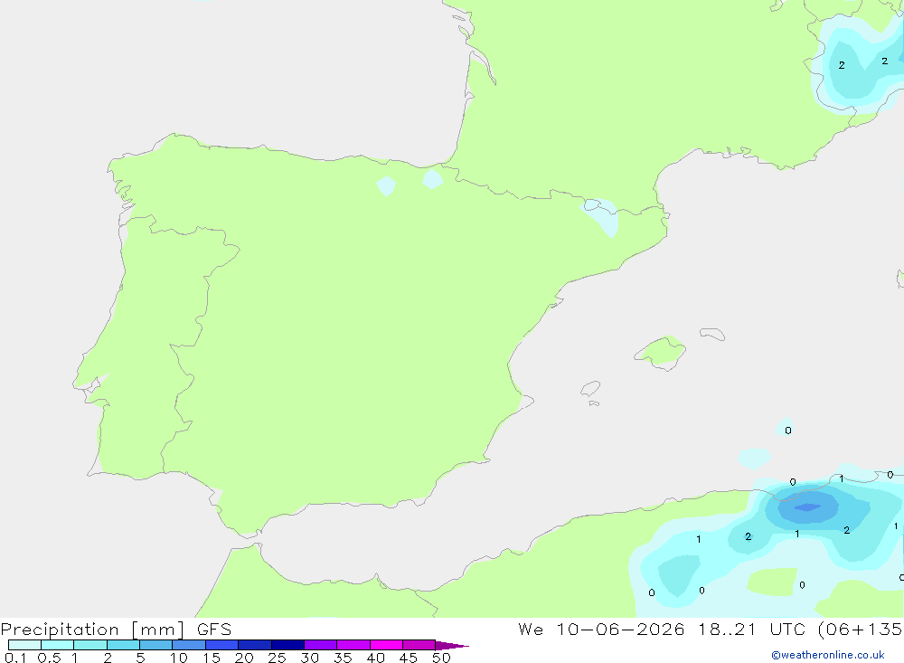Click the 15–20 mm blue legend swatch
Screen dimensions: 904x663
[222, 645]
